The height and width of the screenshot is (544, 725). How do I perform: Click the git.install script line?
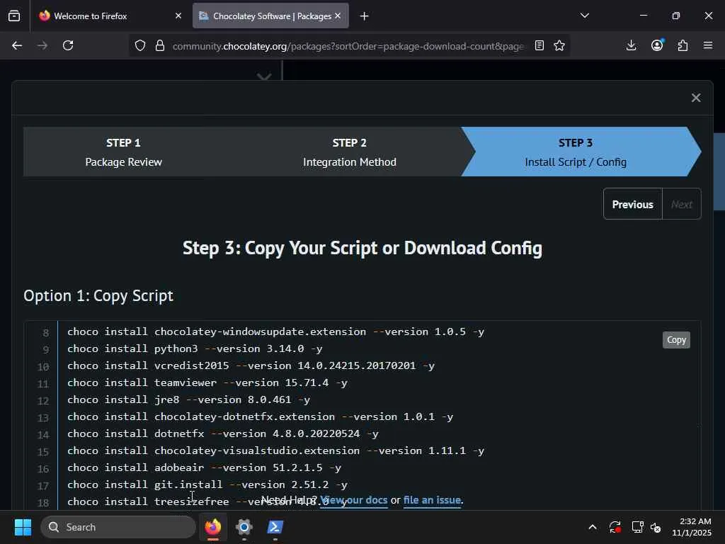[207, 484]
